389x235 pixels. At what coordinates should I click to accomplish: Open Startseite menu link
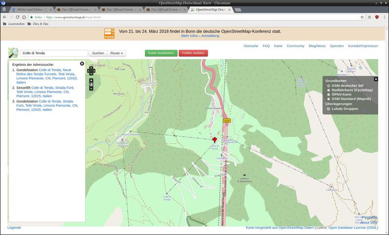251,46
